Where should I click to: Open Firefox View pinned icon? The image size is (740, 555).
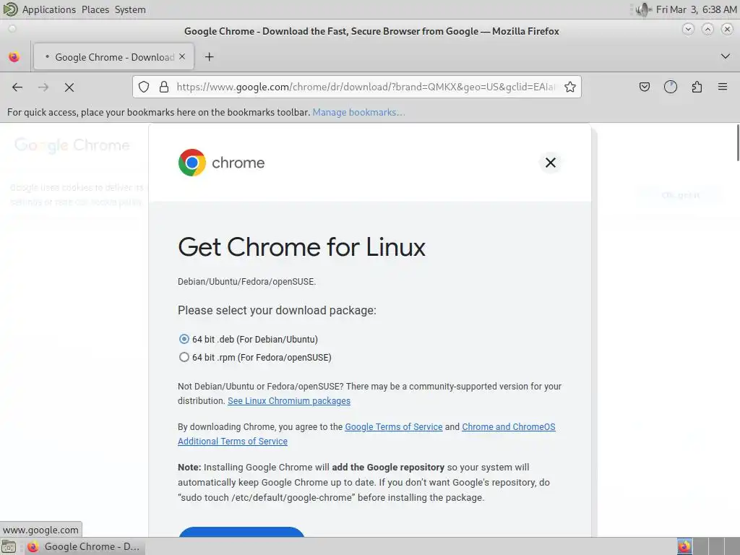click(x=14, y=57)
